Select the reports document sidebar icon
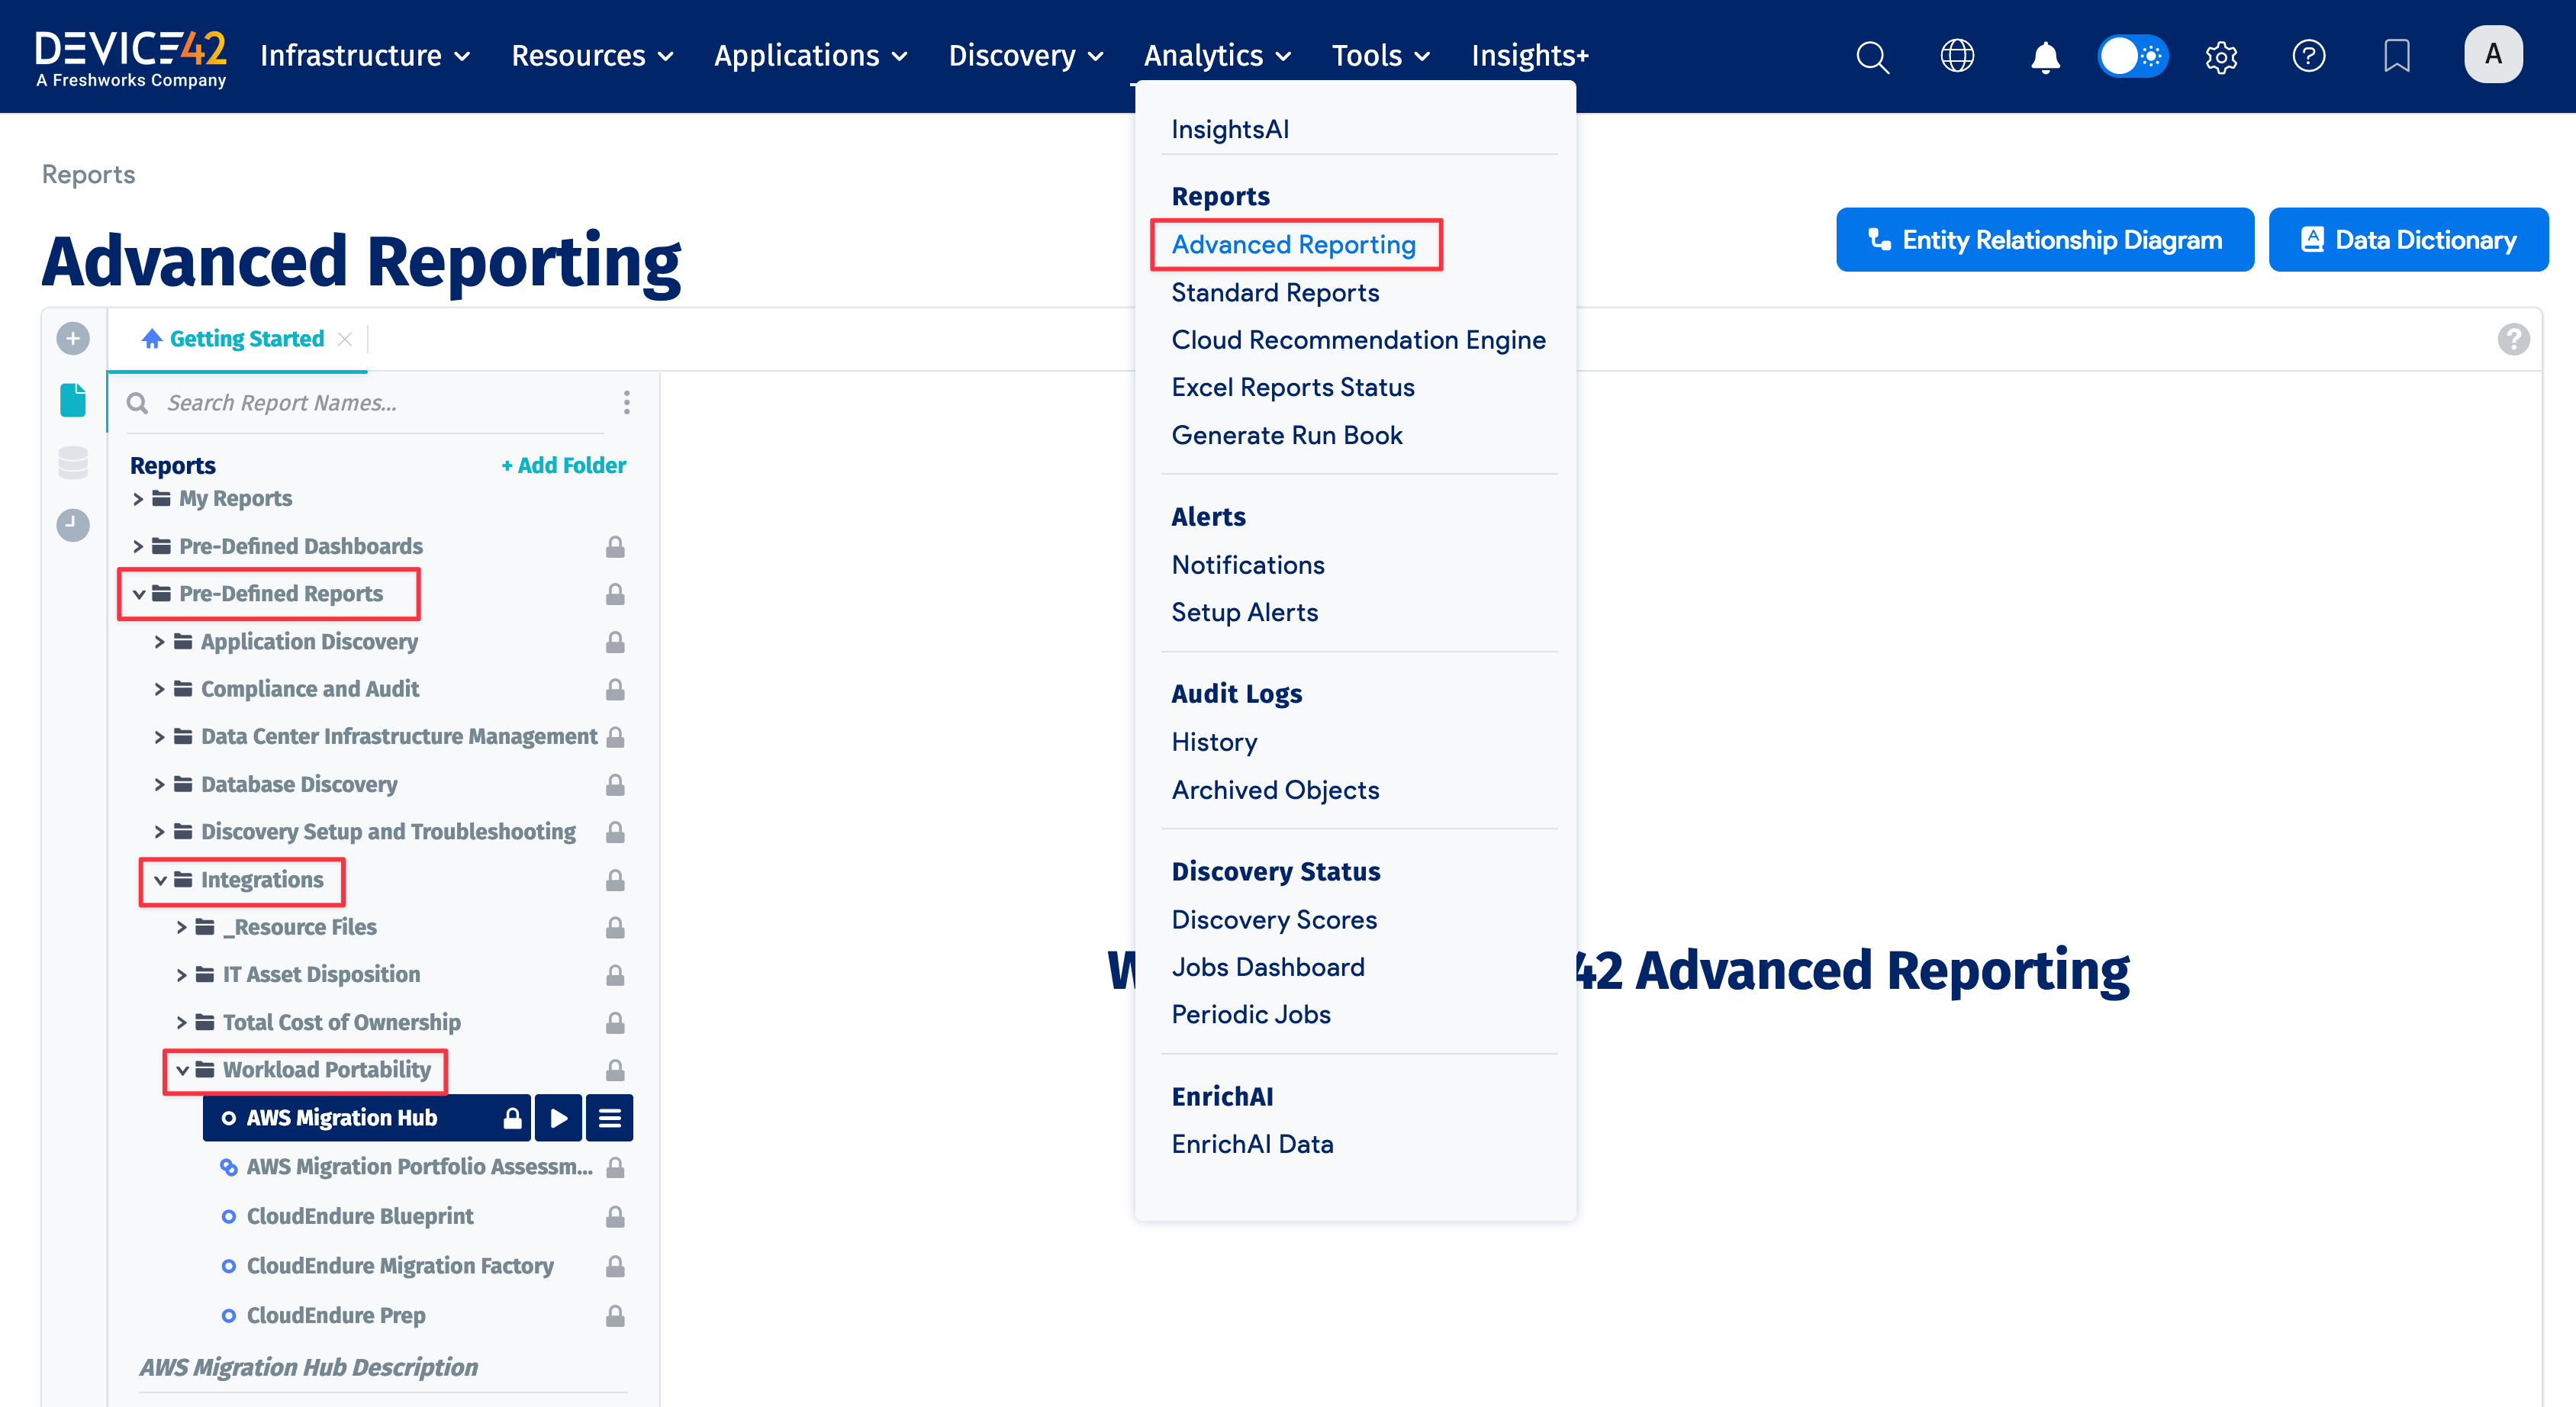The image size is (2576, 1407). pos(73,400)
